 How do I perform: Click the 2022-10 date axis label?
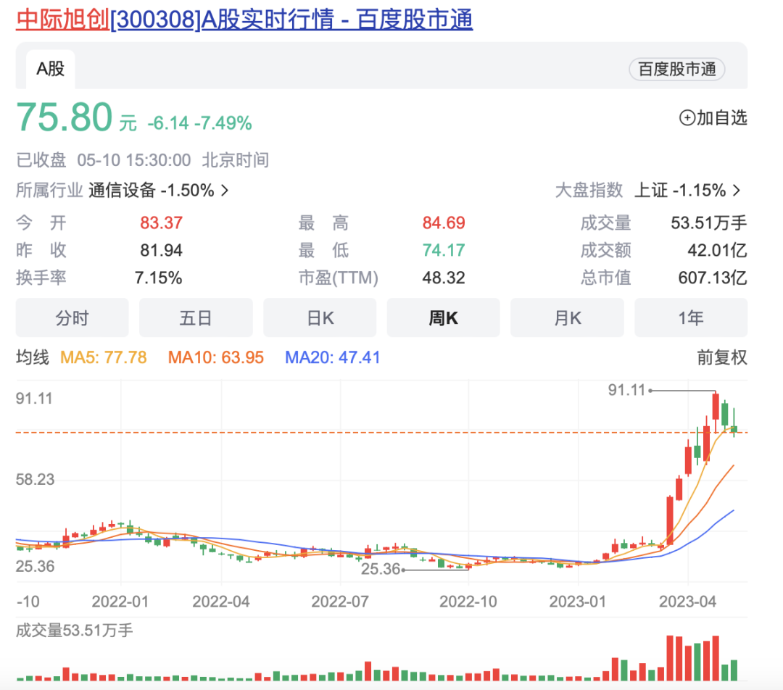468,602
